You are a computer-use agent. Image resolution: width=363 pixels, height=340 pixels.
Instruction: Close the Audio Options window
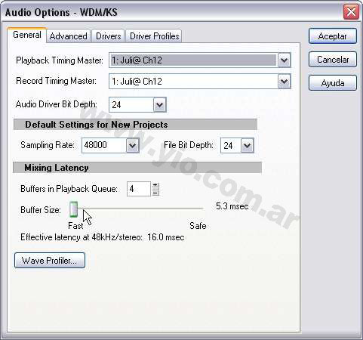tap(351, 11)
